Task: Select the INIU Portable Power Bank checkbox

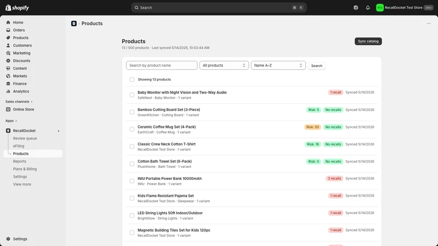Action: [132, 181]
